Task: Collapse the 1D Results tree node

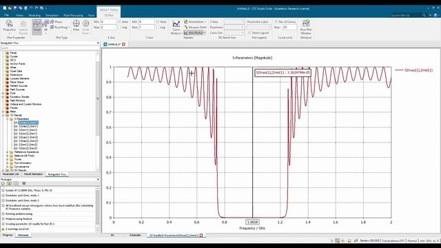Action: (x=3, y=115)
